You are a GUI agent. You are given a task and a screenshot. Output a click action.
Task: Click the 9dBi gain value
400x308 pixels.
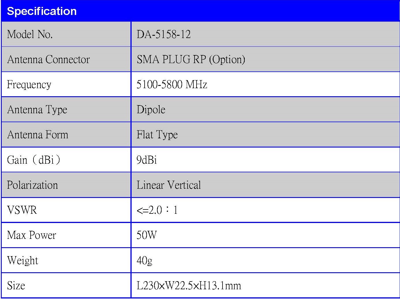point(147,160)
